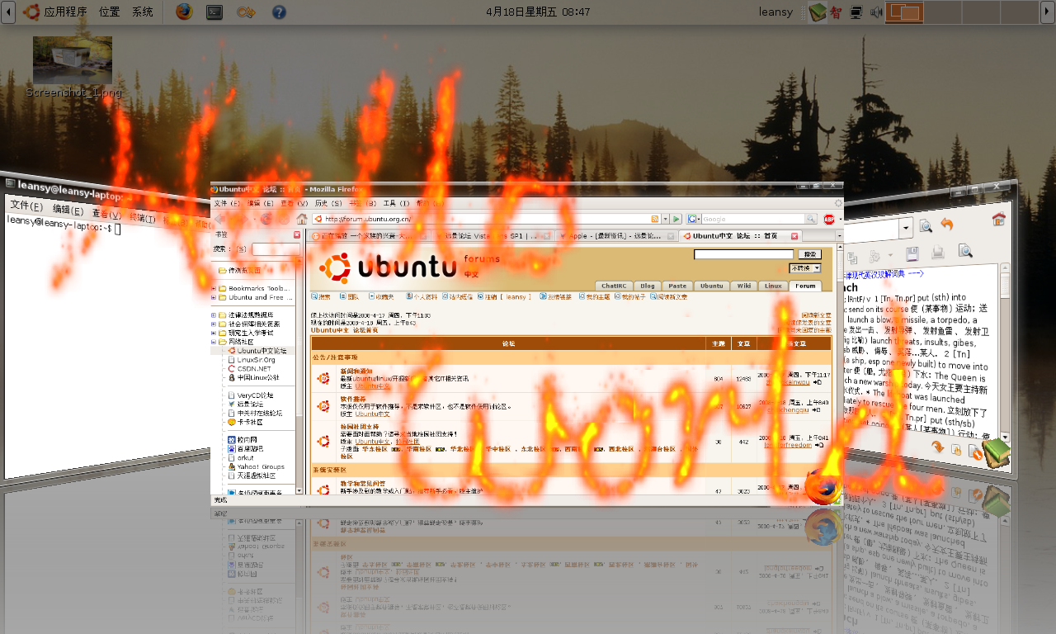Click the bookmarks sidebar search field
The width and height of the screenshot is (1056, 634).
coord(276,249)
